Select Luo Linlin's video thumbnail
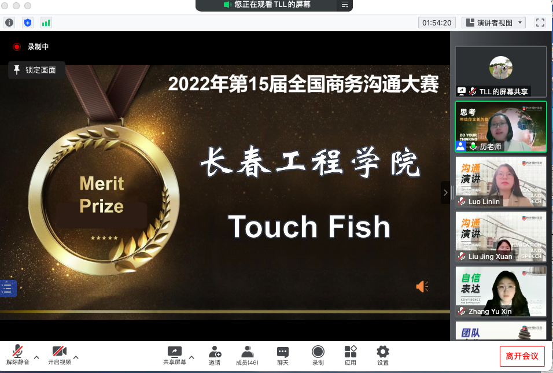 [501, 182]
